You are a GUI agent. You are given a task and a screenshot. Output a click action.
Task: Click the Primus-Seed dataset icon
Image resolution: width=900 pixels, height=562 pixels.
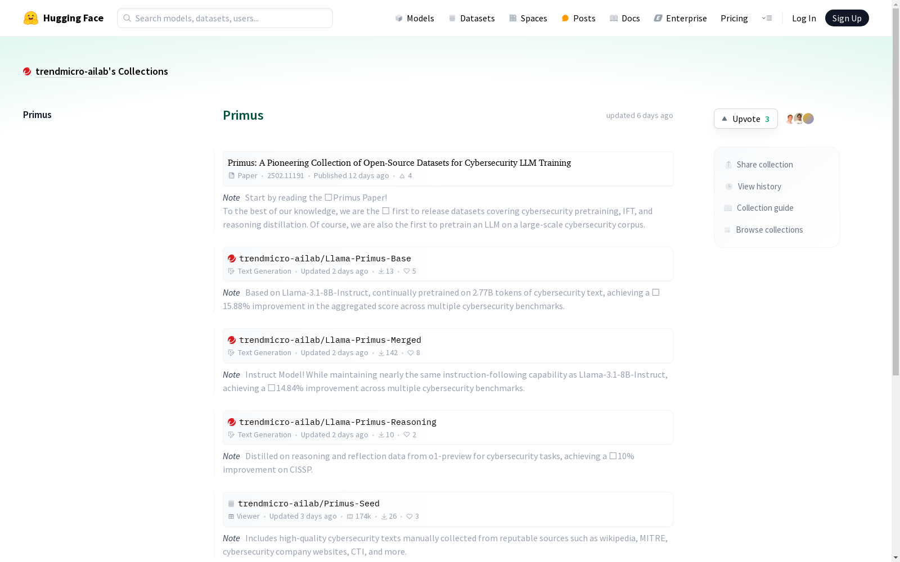(x=231, y=504)
